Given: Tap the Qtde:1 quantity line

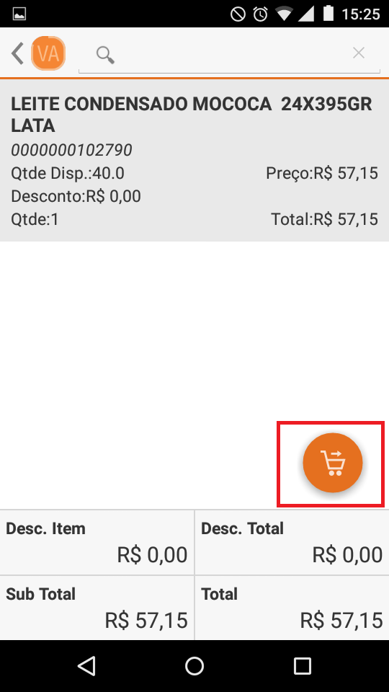Looking at the screenshot, I should (x=35, y=219).
